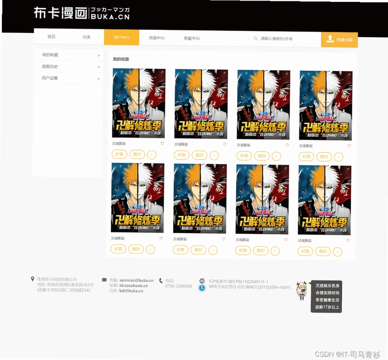Click the 灵魂撕裂 title under the bottom row's first cover
The height and width of the screenshot is (360, 388).
coord(117,238)
